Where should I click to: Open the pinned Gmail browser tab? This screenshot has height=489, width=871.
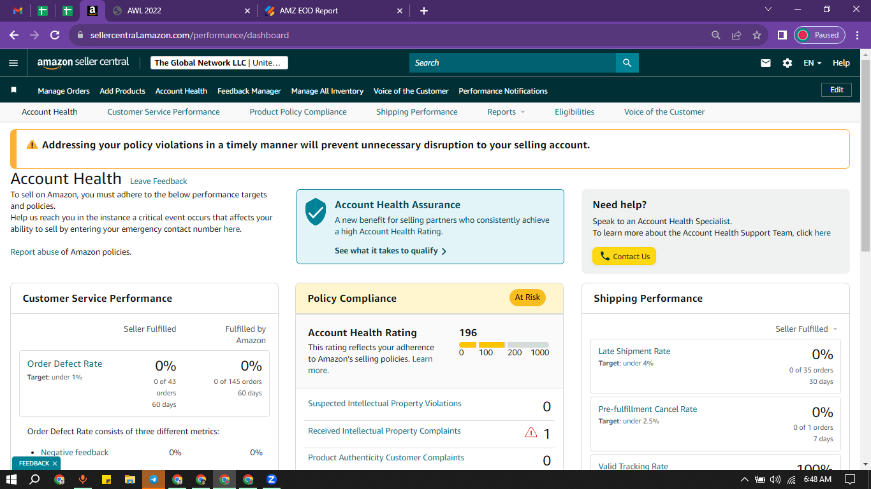tap(18, 11)
